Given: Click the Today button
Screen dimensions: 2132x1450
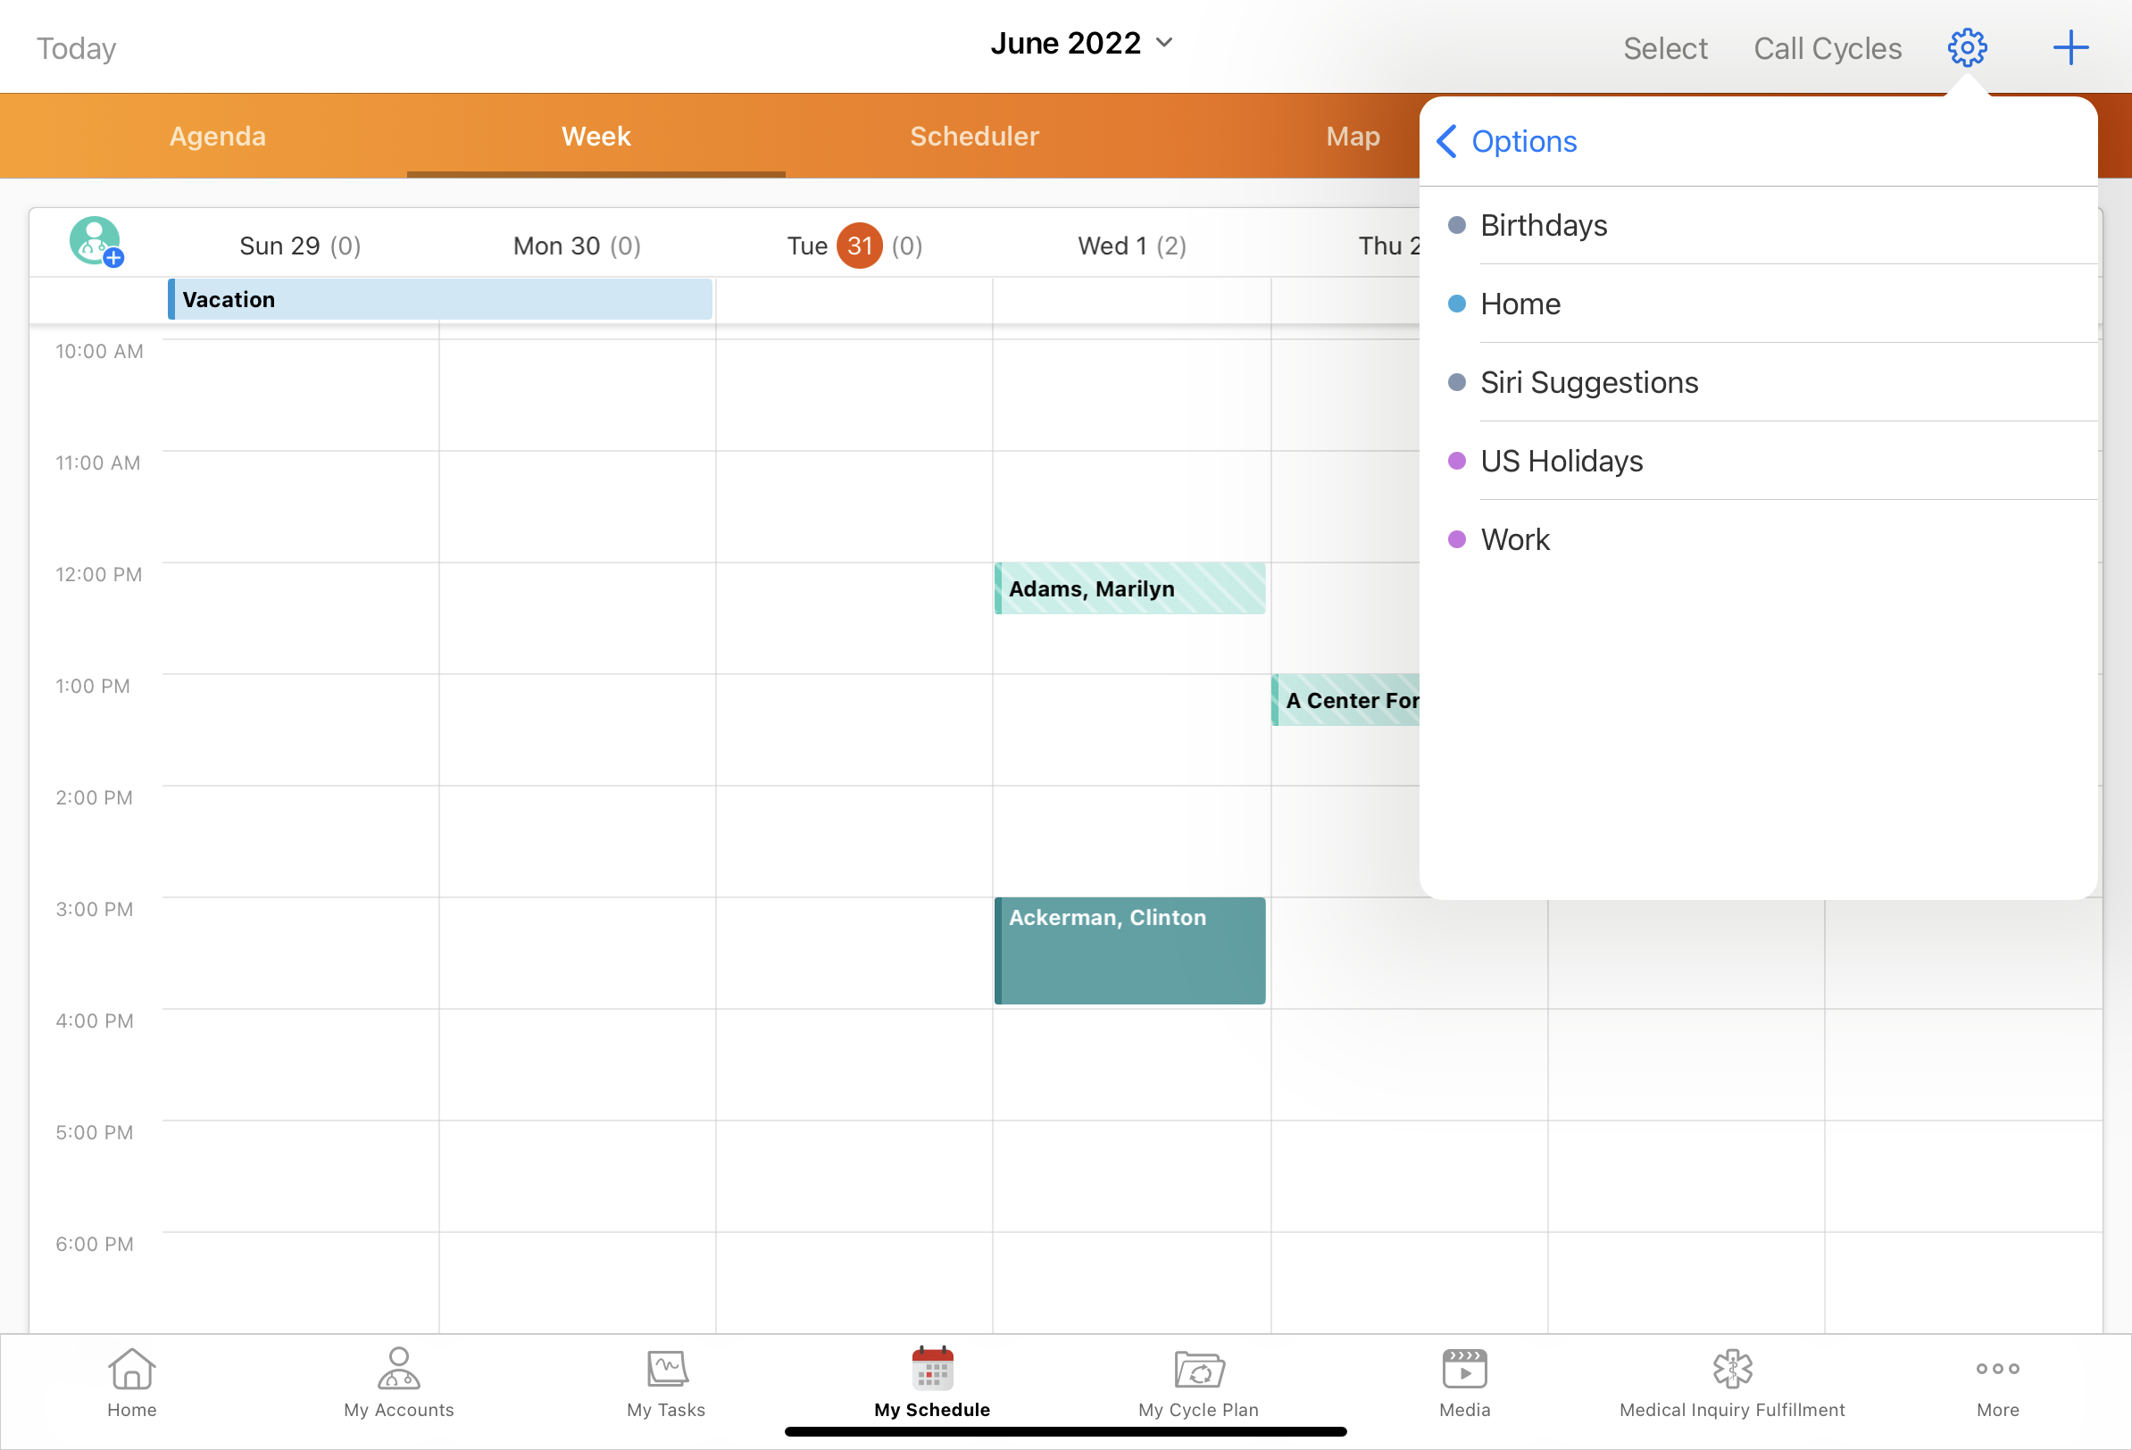Looking at the screenshot, I should (76, 47).
